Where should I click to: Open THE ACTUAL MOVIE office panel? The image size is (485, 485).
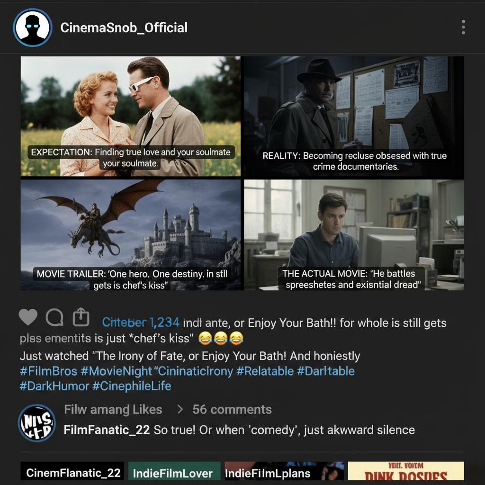[354, 234]
